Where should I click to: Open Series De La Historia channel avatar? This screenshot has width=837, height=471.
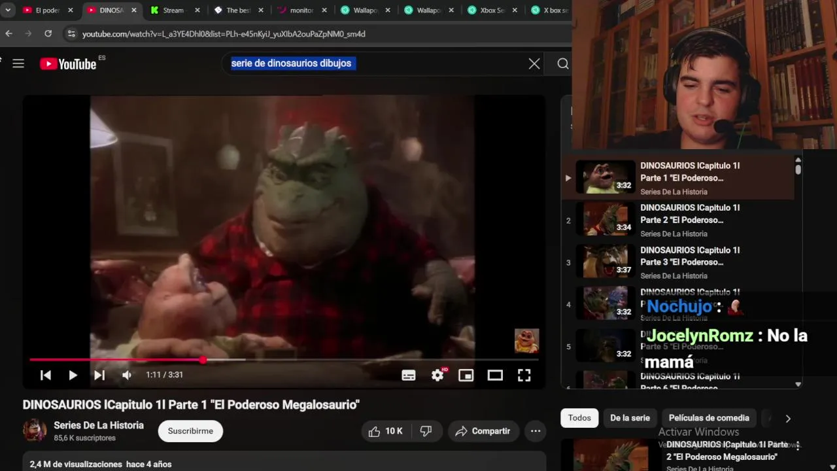pyautogui.click(x=35, y=430)
